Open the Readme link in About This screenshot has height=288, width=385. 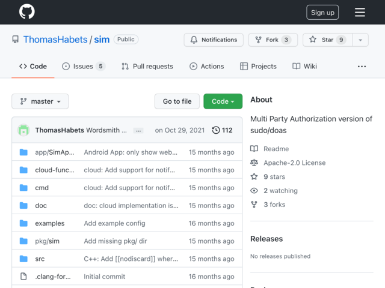(x=269, y=149)
